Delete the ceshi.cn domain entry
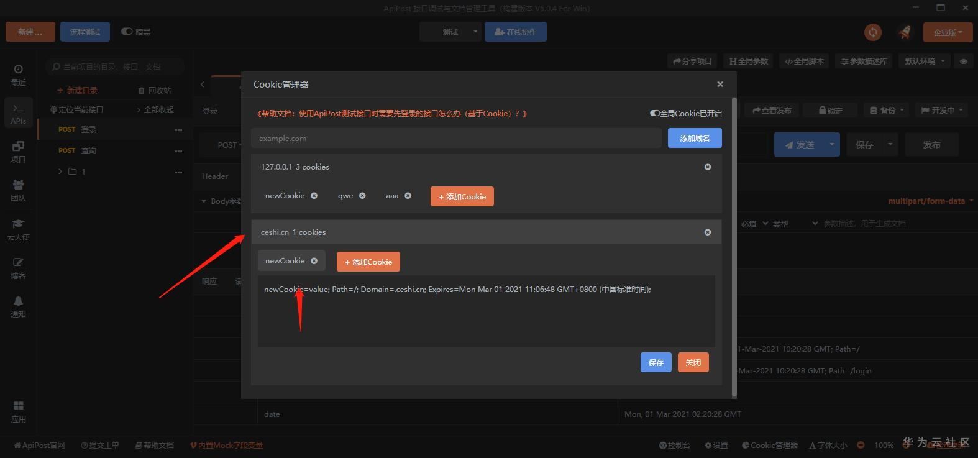Screen dimensions: 978x458 (707, 232)
